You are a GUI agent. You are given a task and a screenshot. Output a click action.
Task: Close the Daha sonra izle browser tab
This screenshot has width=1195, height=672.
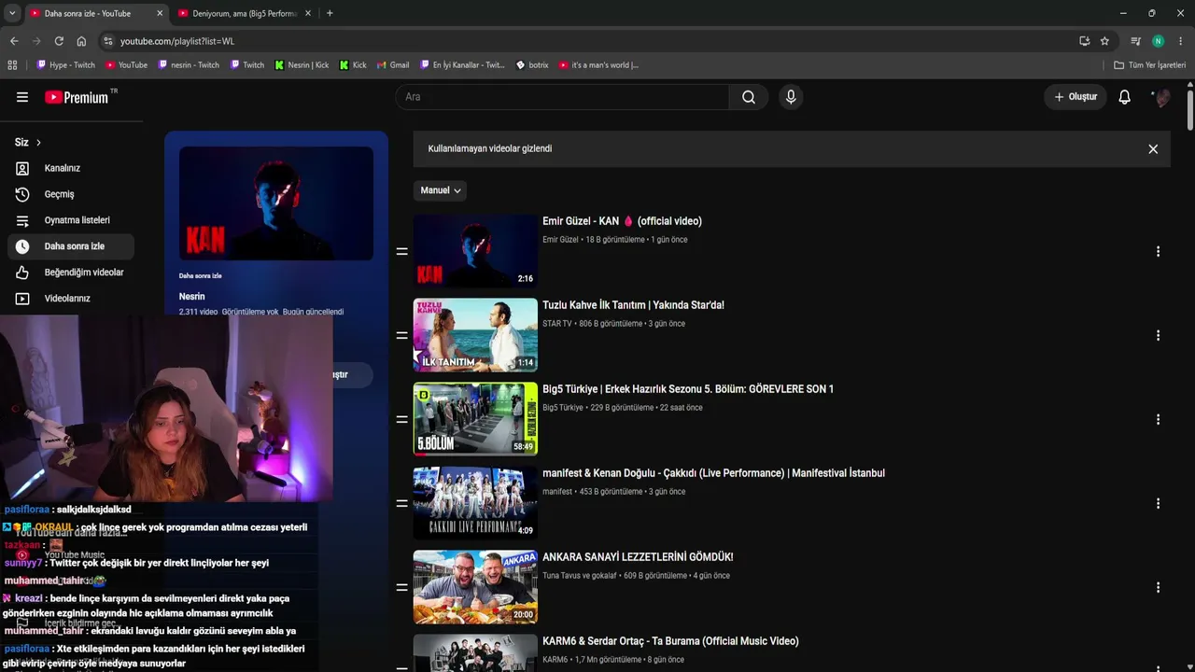[x=160, y=14]
